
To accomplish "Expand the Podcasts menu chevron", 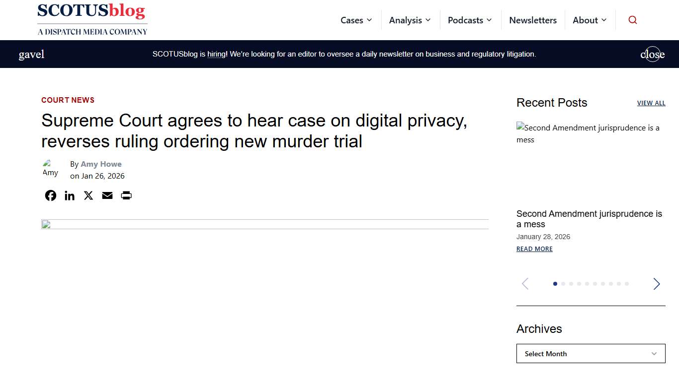I will [490, 20].
